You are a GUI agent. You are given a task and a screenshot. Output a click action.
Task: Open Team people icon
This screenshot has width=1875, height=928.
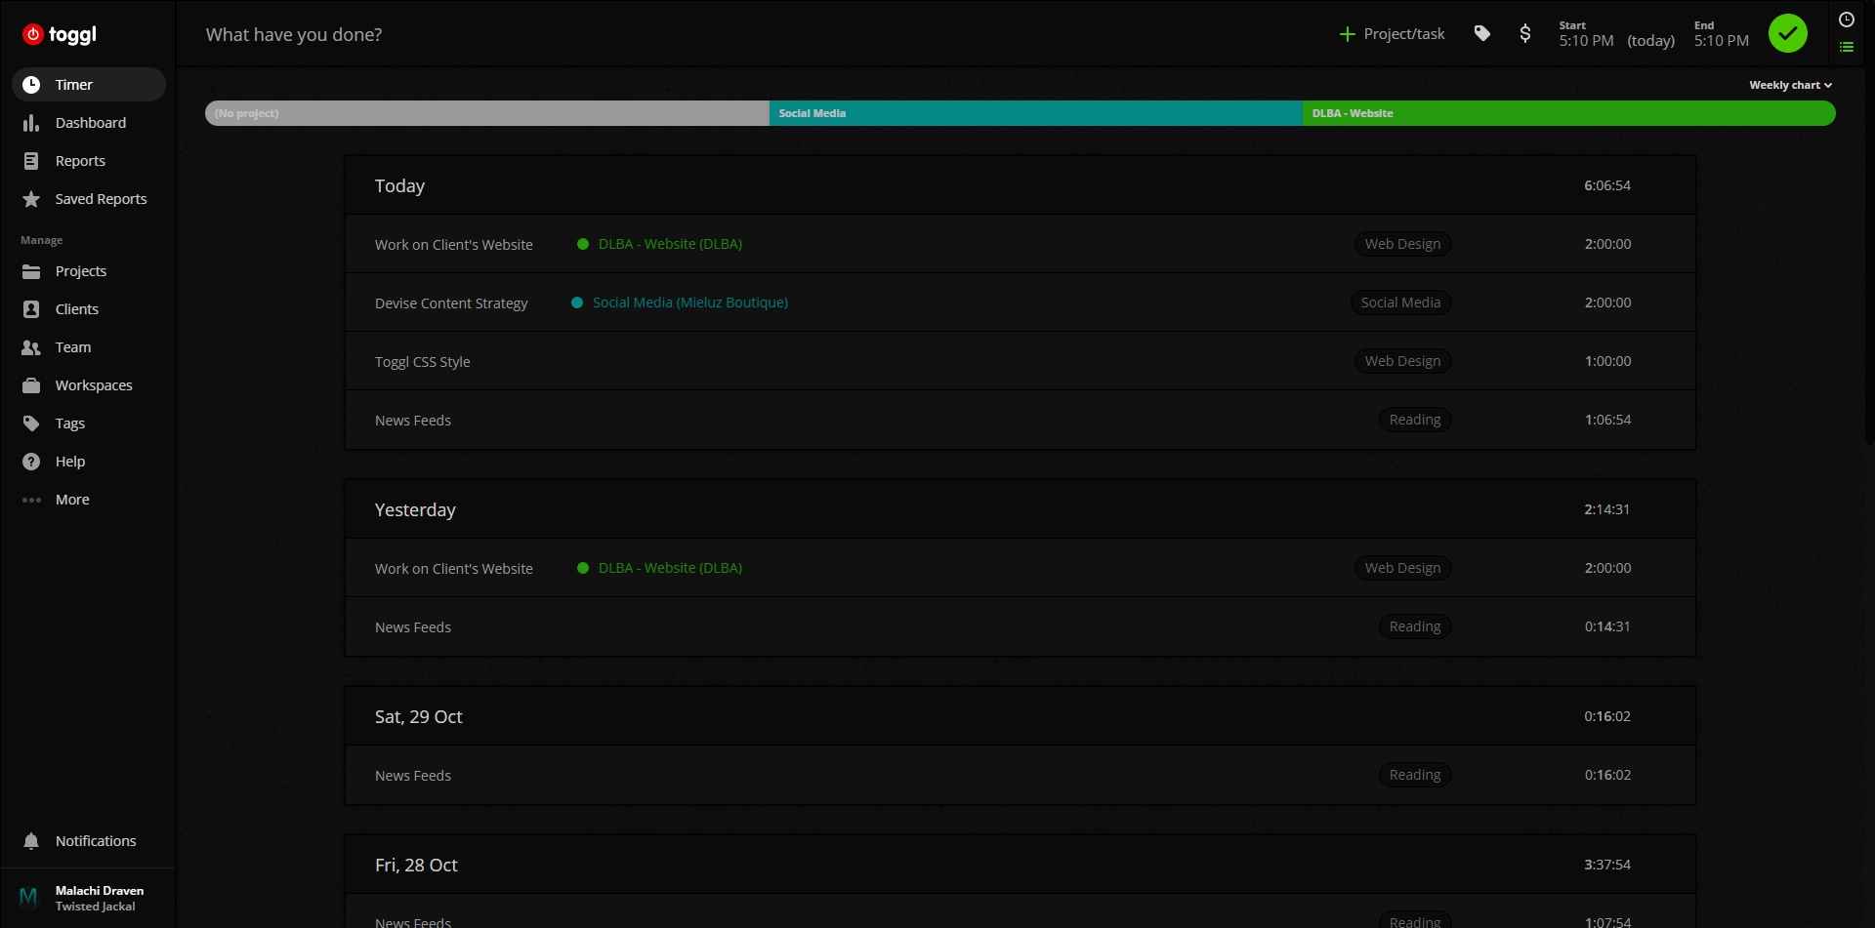(31, 347)
